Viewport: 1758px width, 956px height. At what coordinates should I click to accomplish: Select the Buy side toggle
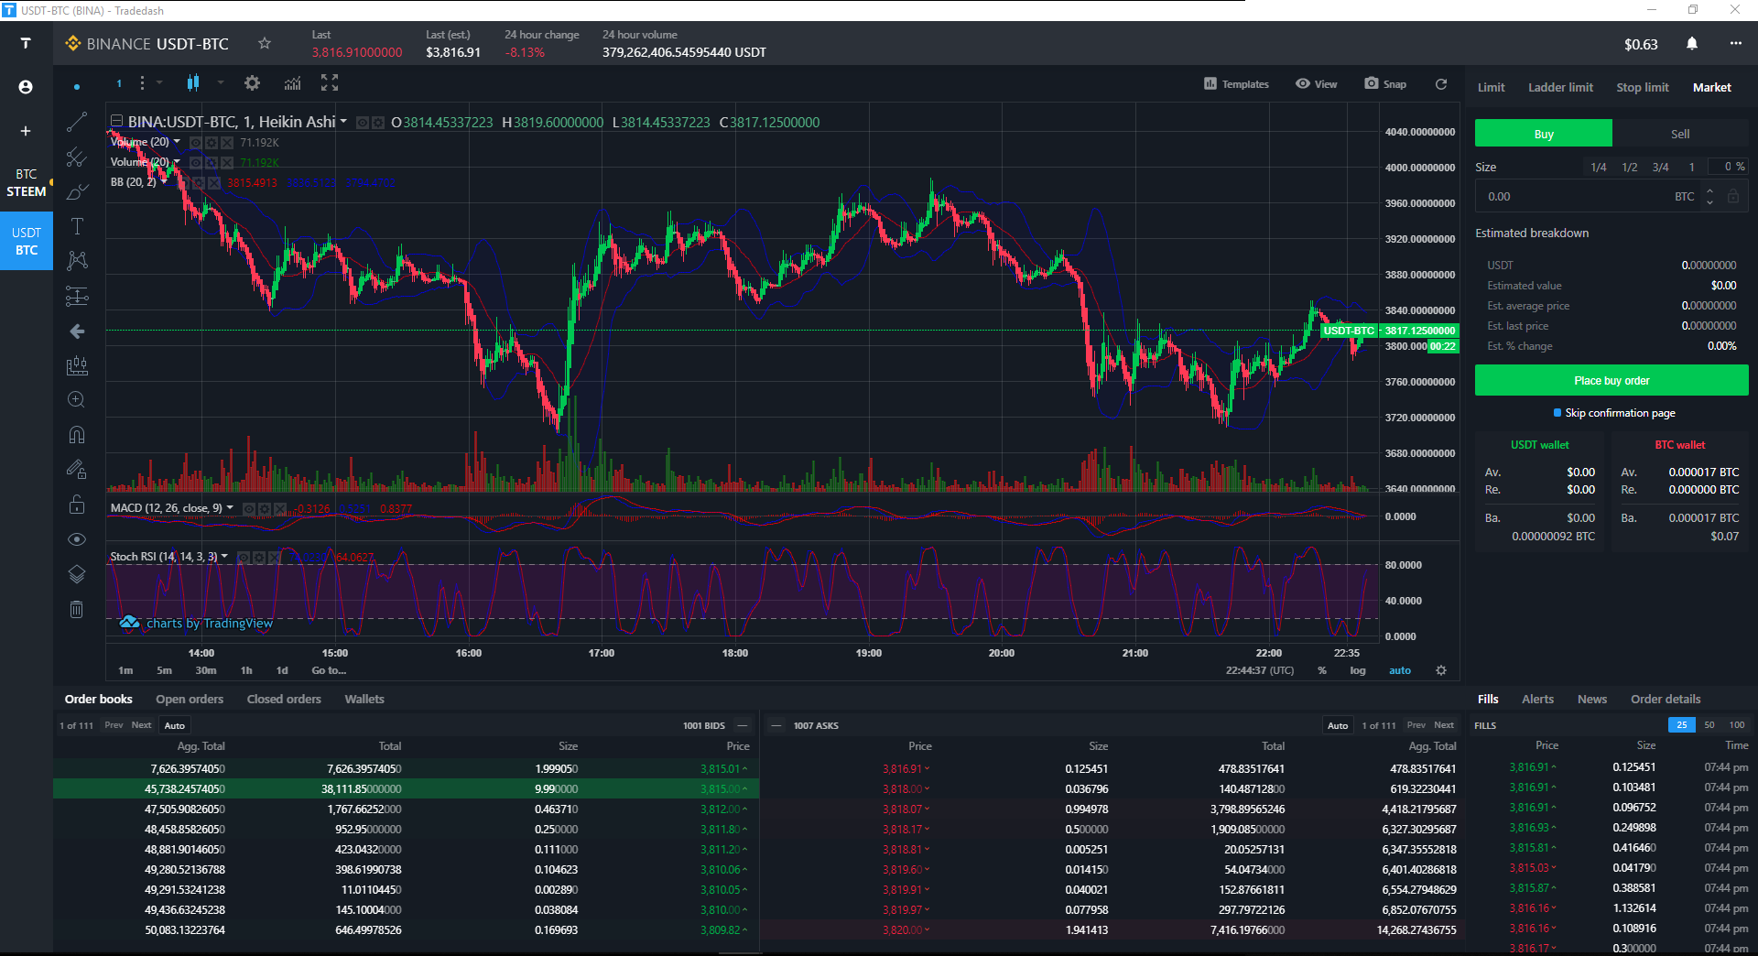(1544, 134)
